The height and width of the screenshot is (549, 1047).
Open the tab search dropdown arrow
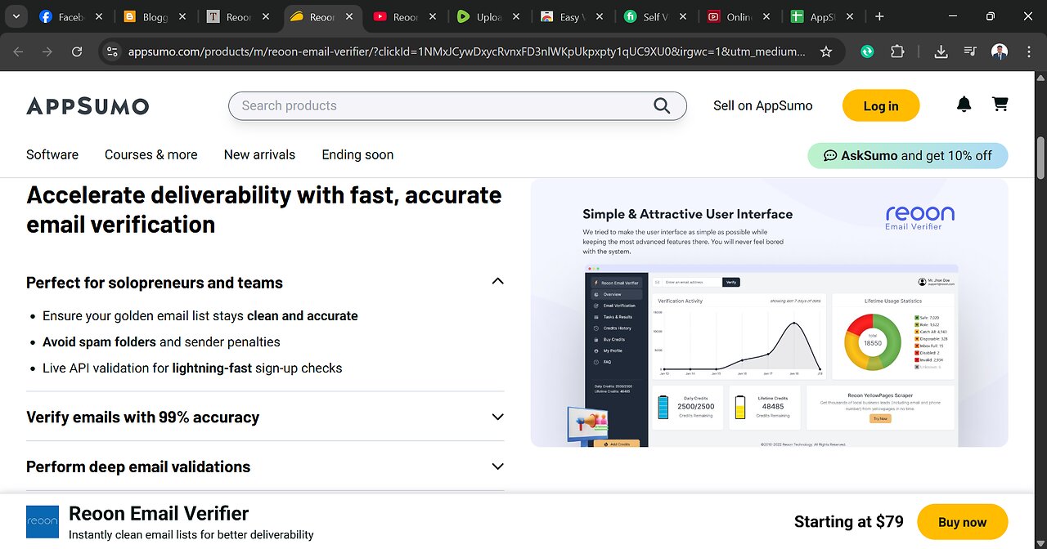pos(16,16)
